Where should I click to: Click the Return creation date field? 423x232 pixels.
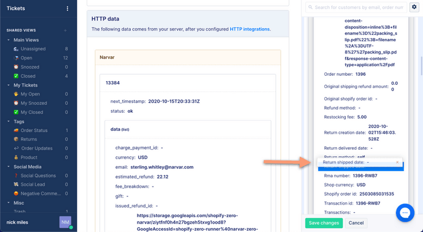tap(360, 132)
